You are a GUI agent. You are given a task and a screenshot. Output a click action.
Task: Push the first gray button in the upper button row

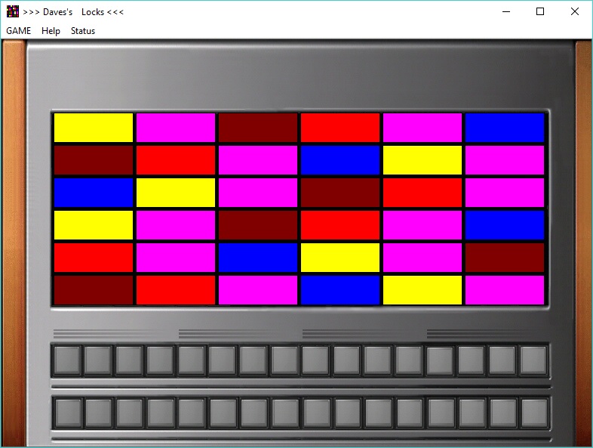pos(67,360)
